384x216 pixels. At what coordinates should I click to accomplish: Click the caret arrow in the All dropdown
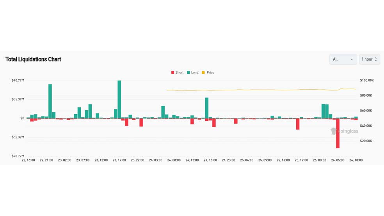click(352, 60)
